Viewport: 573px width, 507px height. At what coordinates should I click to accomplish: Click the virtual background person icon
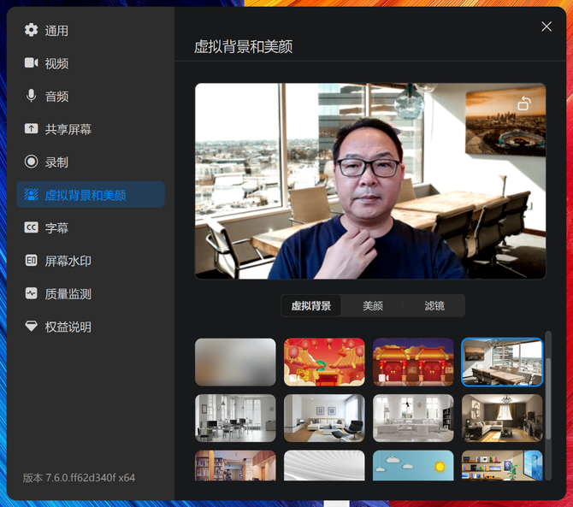click(31, 194)
